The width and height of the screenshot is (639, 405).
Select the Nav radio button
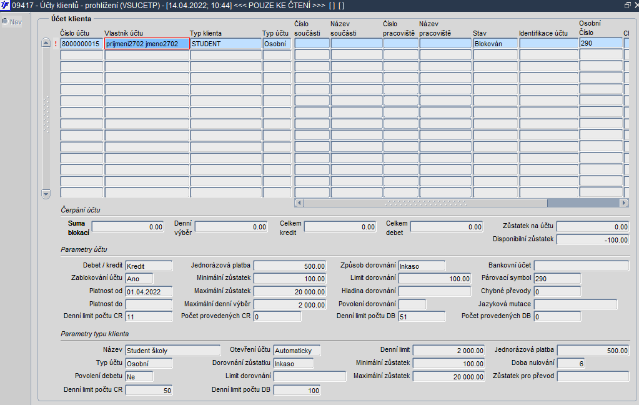click(5, 21)
